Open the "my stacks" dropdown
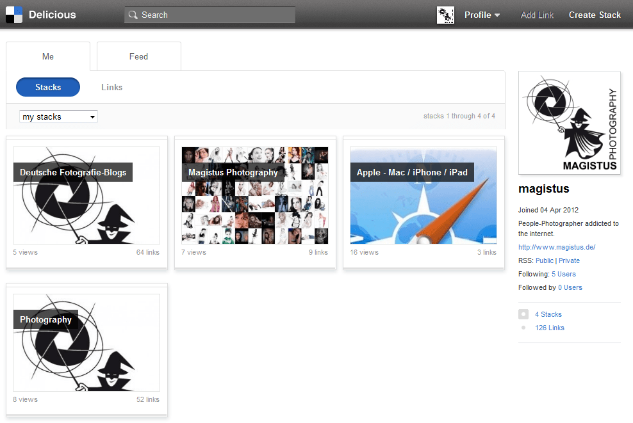Screen dimensions: 633x423 tap(58, 116)
